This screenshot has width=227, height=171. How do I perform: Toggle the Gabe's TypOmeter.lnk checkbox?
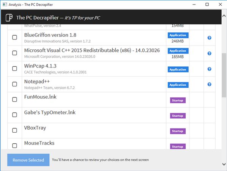tap(14, 115)
